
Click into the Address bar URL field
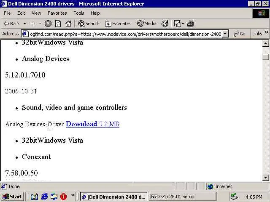[x=126, y=34]
